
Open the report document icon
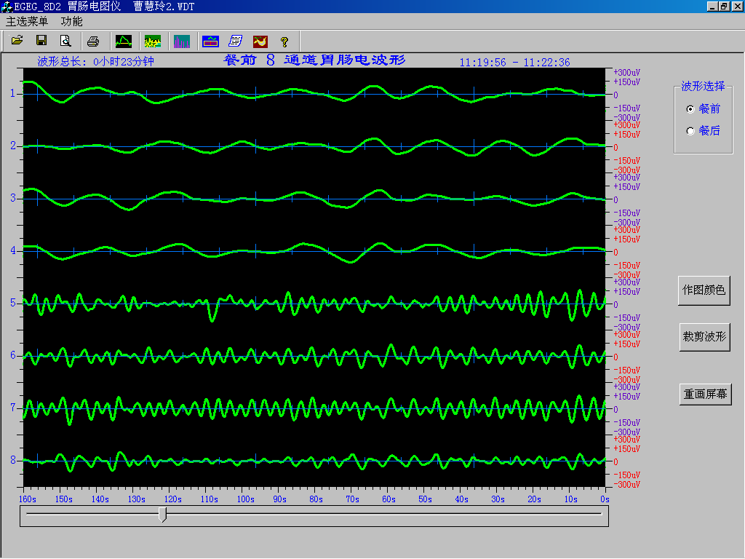click(x=235, y=41)
